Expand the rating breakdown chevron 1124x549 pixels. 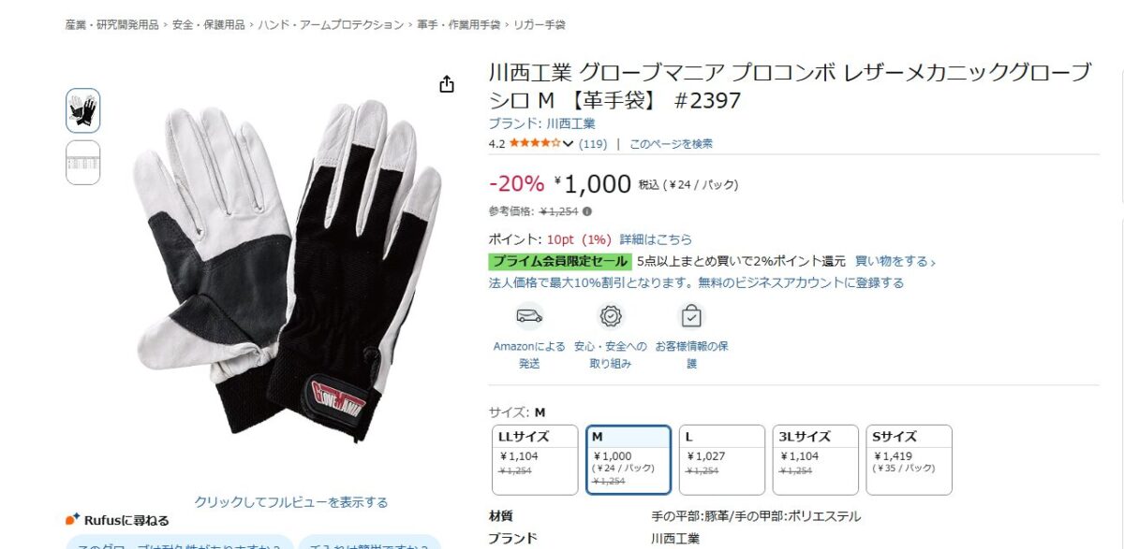[568, 144]
